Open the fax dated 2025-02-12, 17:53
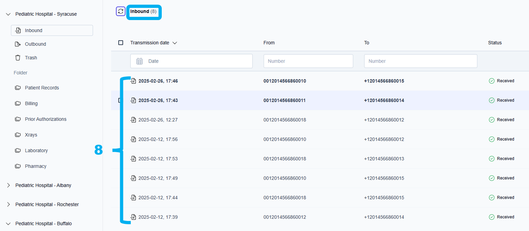Screen dimensions: 529x231 (x=158, y=159)
